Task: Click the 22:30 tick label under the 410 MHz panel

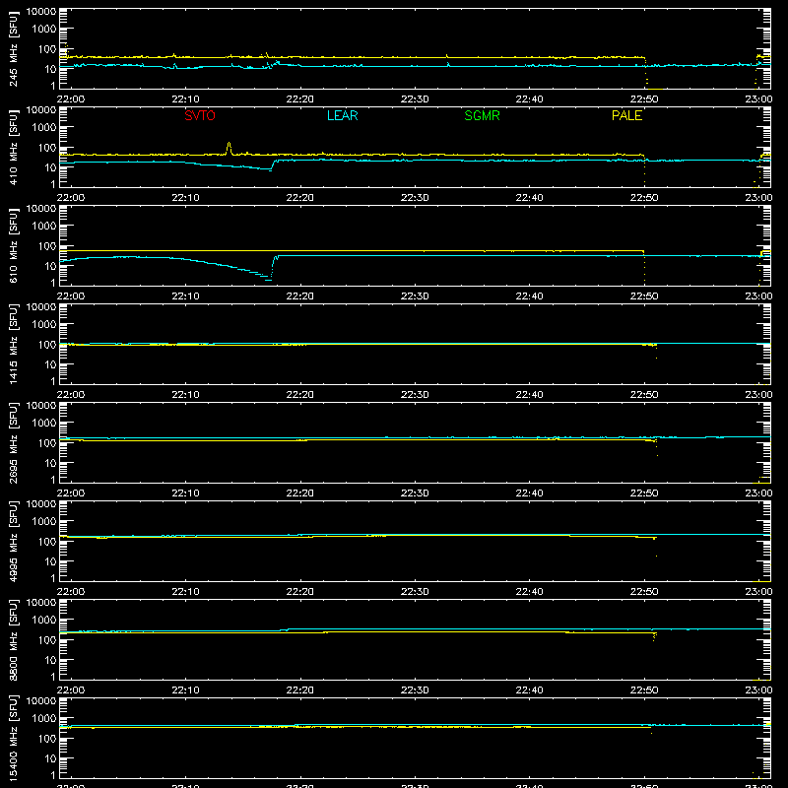Action: point(415,198)
